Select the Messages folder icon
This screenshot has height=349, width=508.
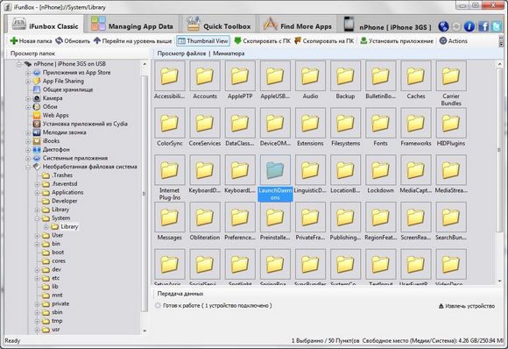tap(169, 217)
